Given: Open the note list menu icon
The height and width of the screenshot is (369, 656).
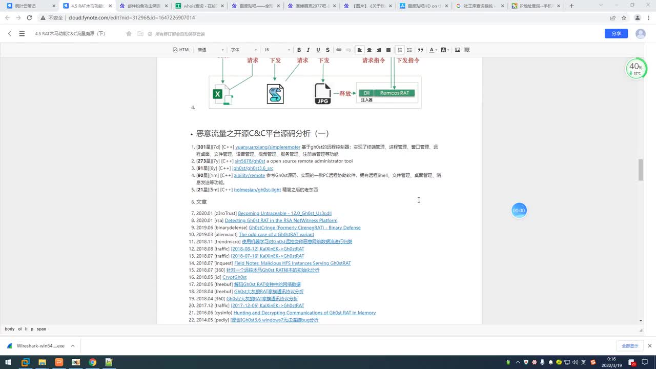Looking at the screenshot, I should pyautogui.click(x=22, y=34).
